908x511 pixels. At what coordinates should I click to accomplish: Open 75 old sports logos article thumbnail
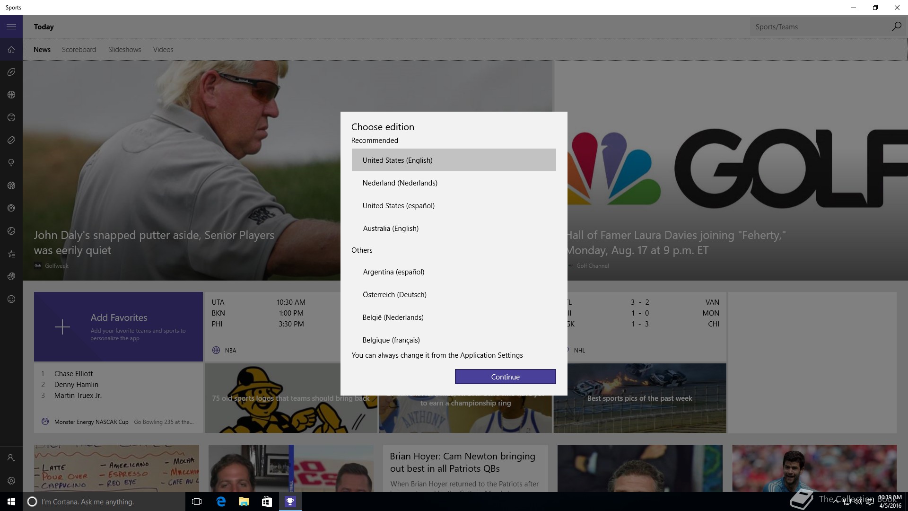click(x=291, y=398)
